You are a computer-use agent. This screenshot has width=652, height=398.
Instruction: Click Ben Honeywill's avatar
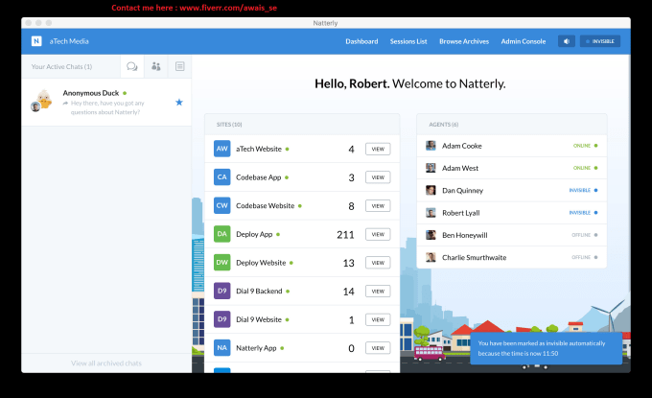(x=431, y=235)
